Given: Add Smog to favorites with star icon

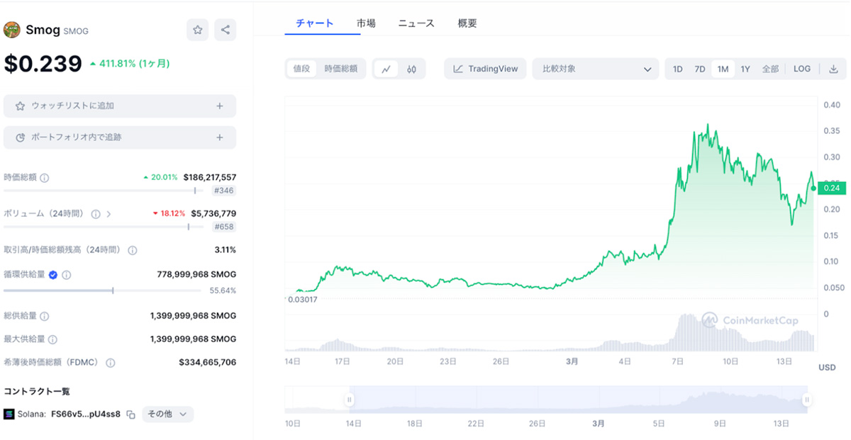Looking at the screenshot, I should point(198,30).
